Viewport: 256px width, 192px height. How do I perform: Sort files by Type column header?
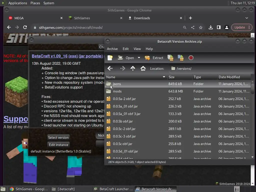tap(205, 77)
